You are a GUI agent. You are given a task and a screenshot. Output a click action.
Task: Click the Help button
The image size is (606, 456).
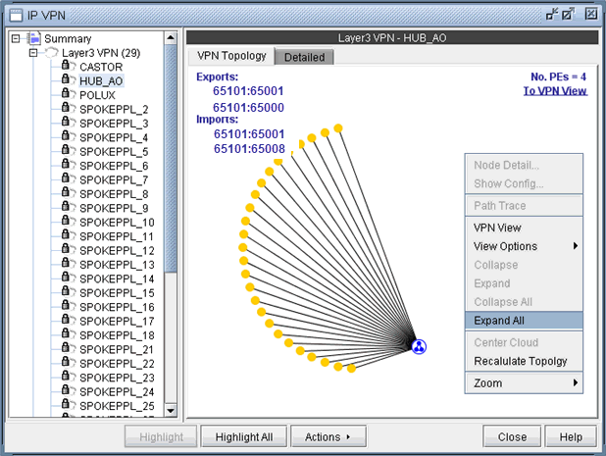tap(571, 436)
